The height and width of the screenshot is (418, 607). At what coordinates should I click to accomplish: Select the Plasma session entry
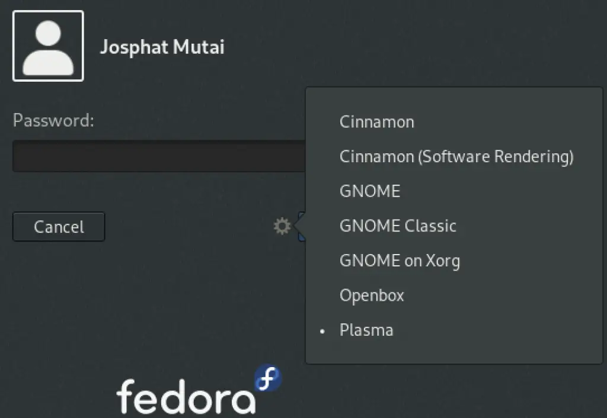point(366,330)
